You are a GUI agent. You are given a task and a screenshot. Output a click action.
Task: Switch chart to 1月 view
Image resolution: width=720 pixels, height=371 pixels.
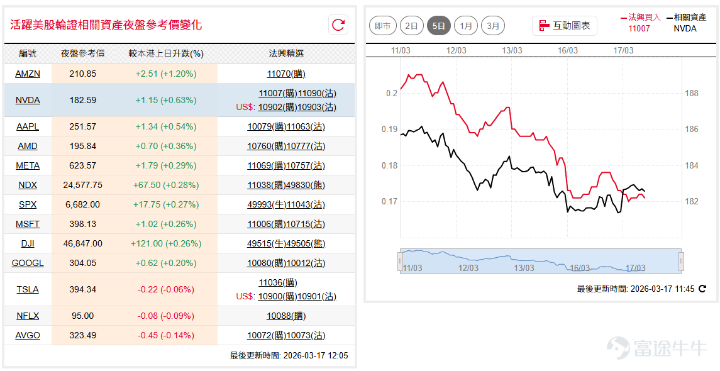[465, 26]
